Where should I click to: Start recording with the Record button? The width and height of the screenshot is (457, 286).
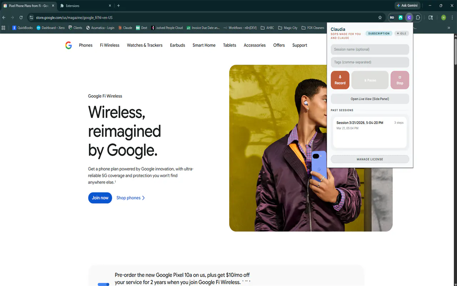point(340,80)
